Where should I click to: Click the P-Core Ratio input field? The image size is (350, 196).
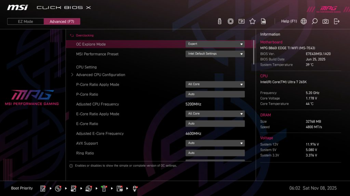(x=215, y=94)
